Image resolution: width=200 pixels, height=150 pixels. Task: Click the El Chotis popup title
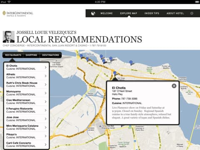119,88
